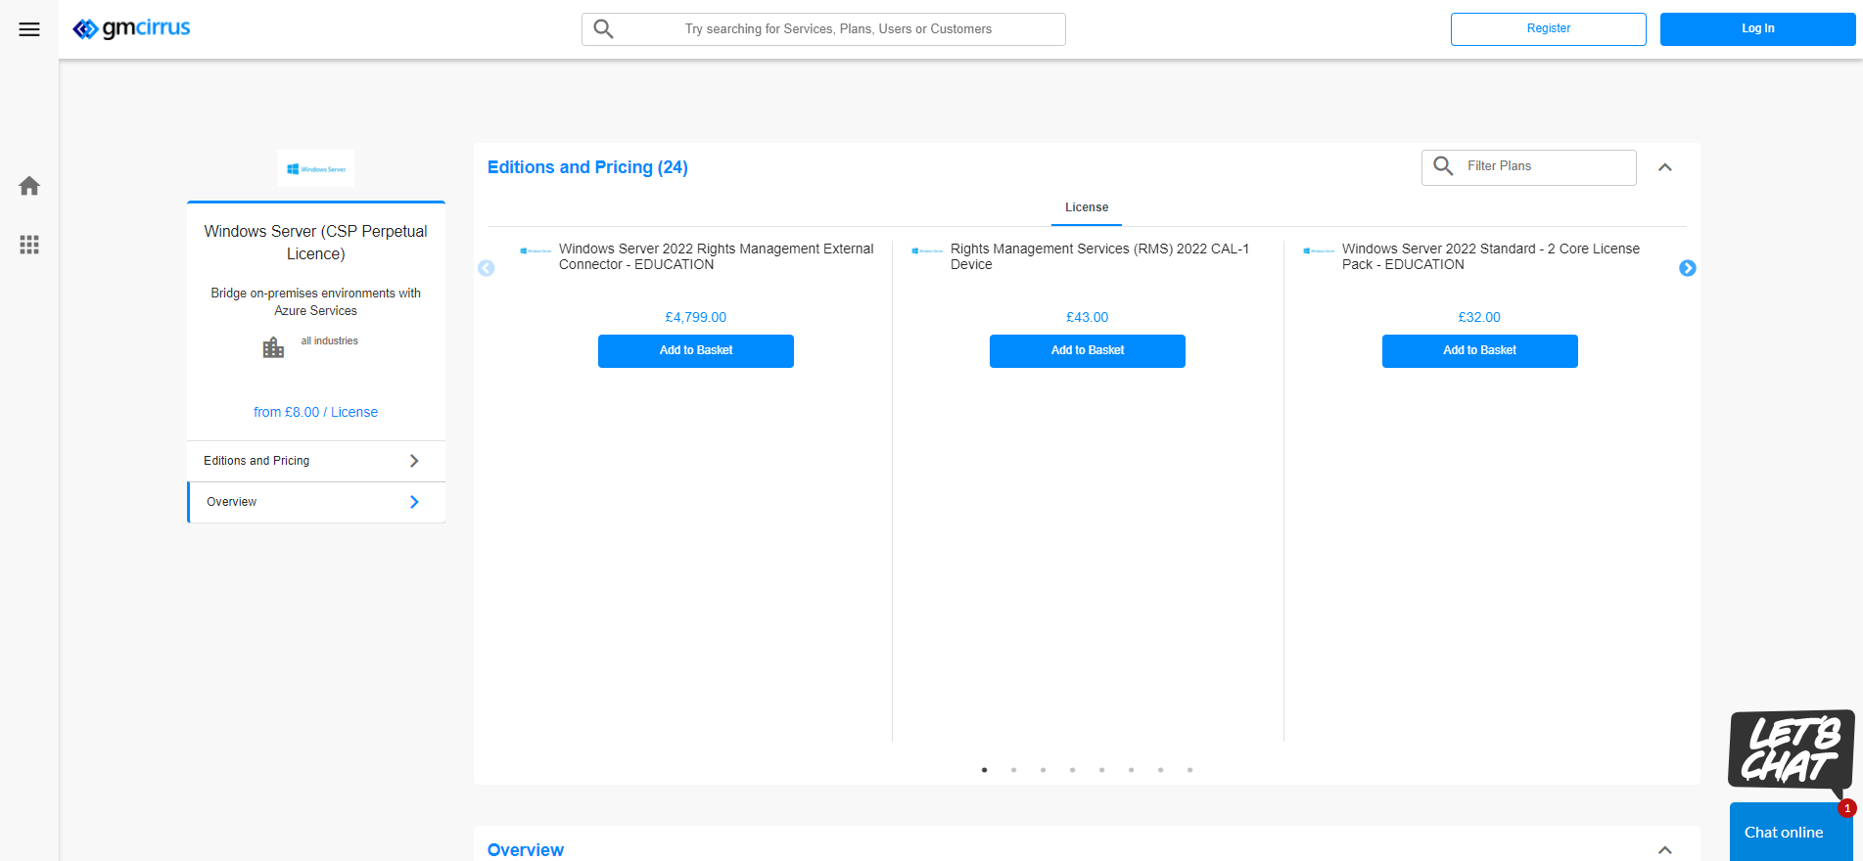Select the License tab
Screen dimensions: 1863x861
click(x=1087, y=207)
